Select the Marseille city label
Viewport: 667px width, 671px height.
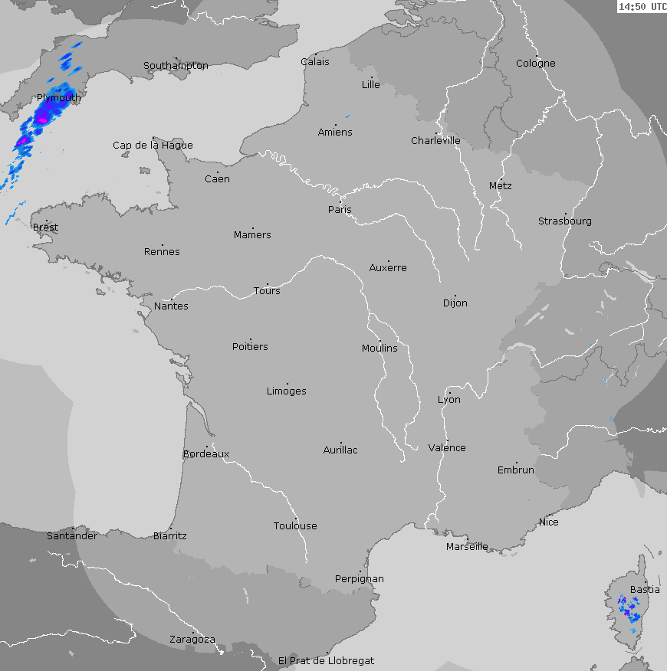point(467,547)
